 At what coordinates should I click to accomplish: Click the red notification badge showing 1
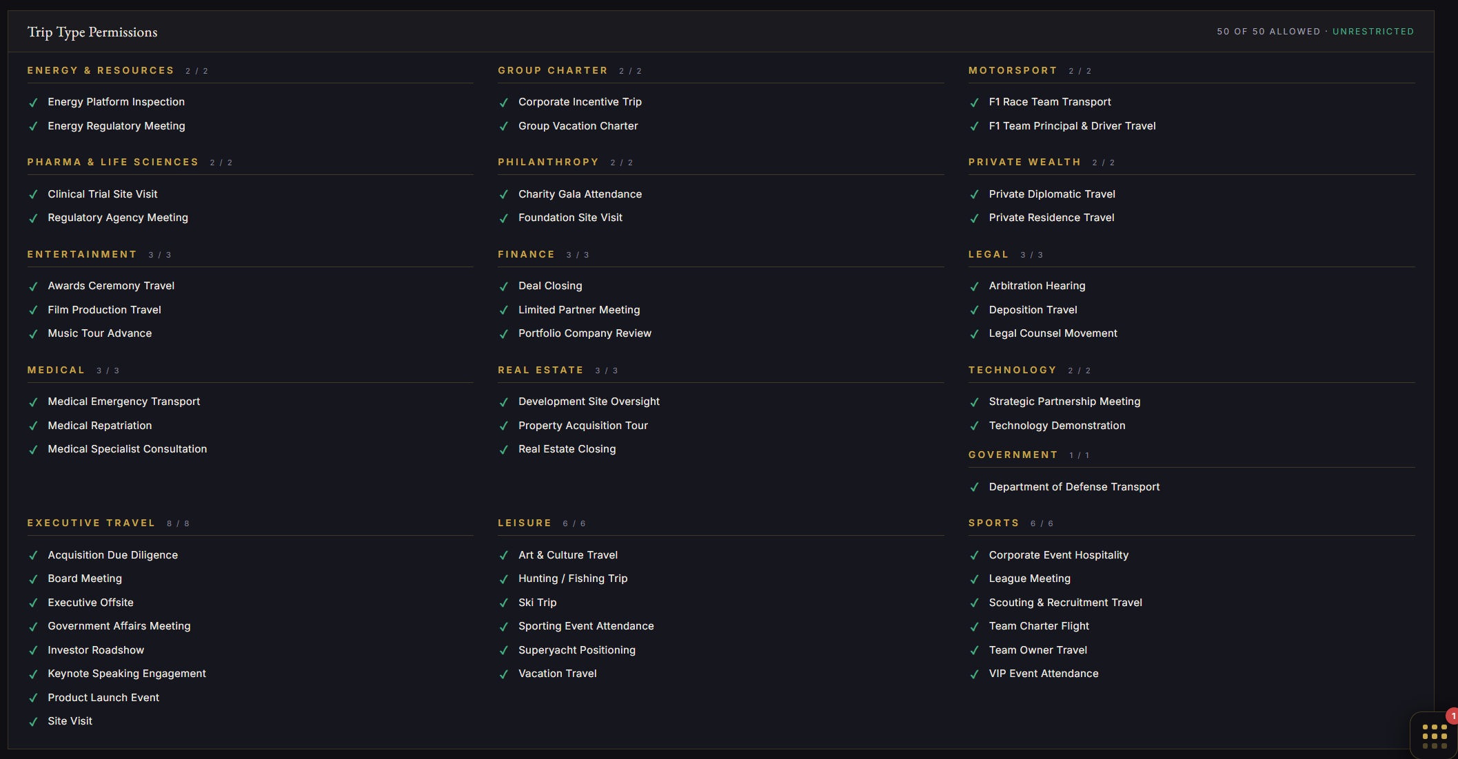coord(1452,716)
